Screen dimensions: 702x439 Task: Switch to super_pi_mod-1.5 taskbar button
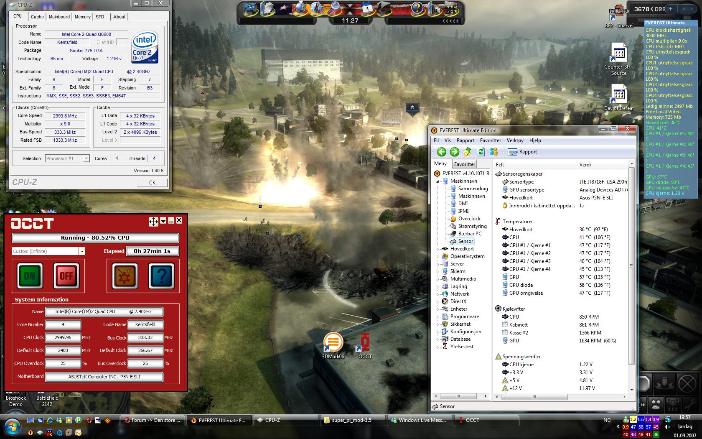(x=353, y=420)
